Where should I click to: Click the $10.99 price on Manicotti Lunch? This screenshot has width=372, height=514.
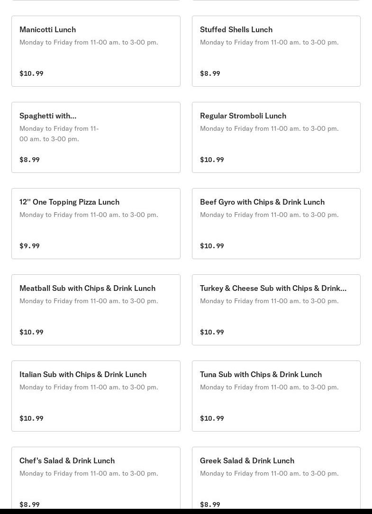click(x=31, y=73)
